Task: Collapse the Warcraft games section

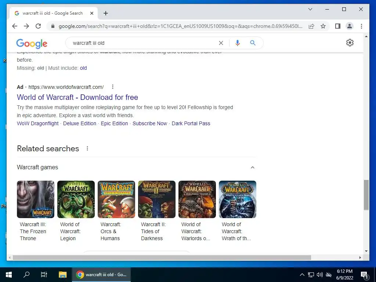Action: [x=253, y=167]
